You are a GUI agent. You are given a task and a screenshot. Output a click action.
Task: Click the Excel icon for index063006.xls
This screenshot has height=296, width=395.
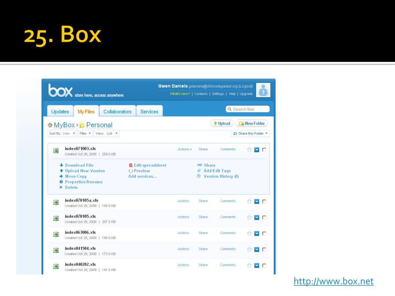coord(56,234)
